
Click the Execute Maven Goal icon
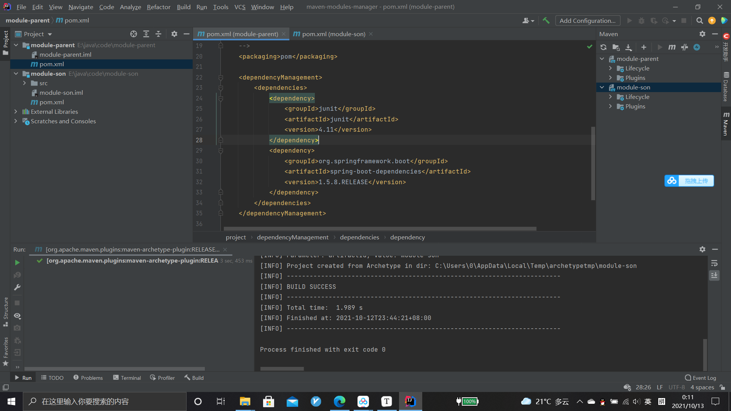click(x=672, y=47)
